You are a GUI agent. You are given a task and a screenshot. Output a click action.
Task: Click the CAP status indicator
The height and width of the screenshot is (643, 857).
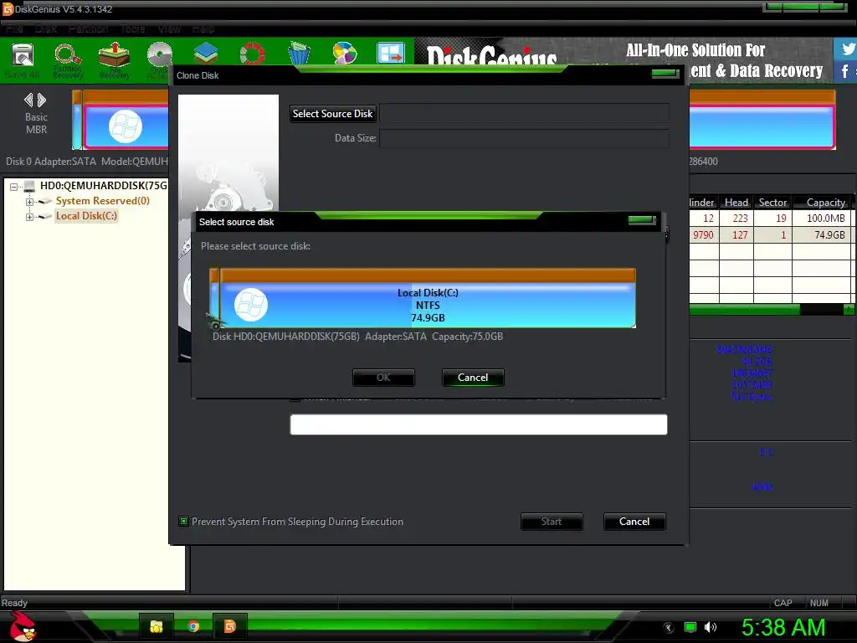(x=783, y=603)
